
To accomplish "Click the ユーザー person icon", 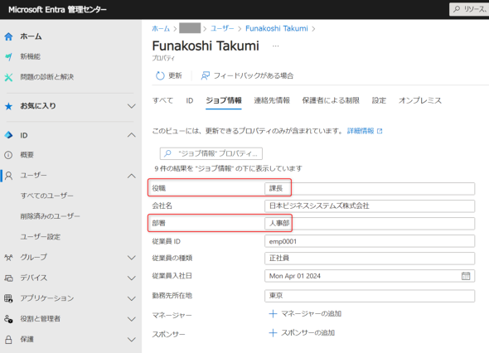I will click(9, 176).
